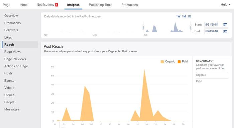Open Promotions in the sidebar
The image size is (234, 128).
tap(12, 23)
